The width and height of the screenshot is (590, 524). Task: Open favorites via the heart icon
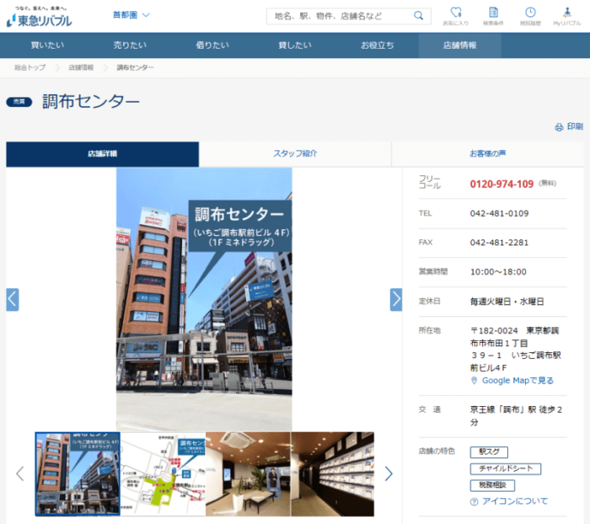point(456,16)
